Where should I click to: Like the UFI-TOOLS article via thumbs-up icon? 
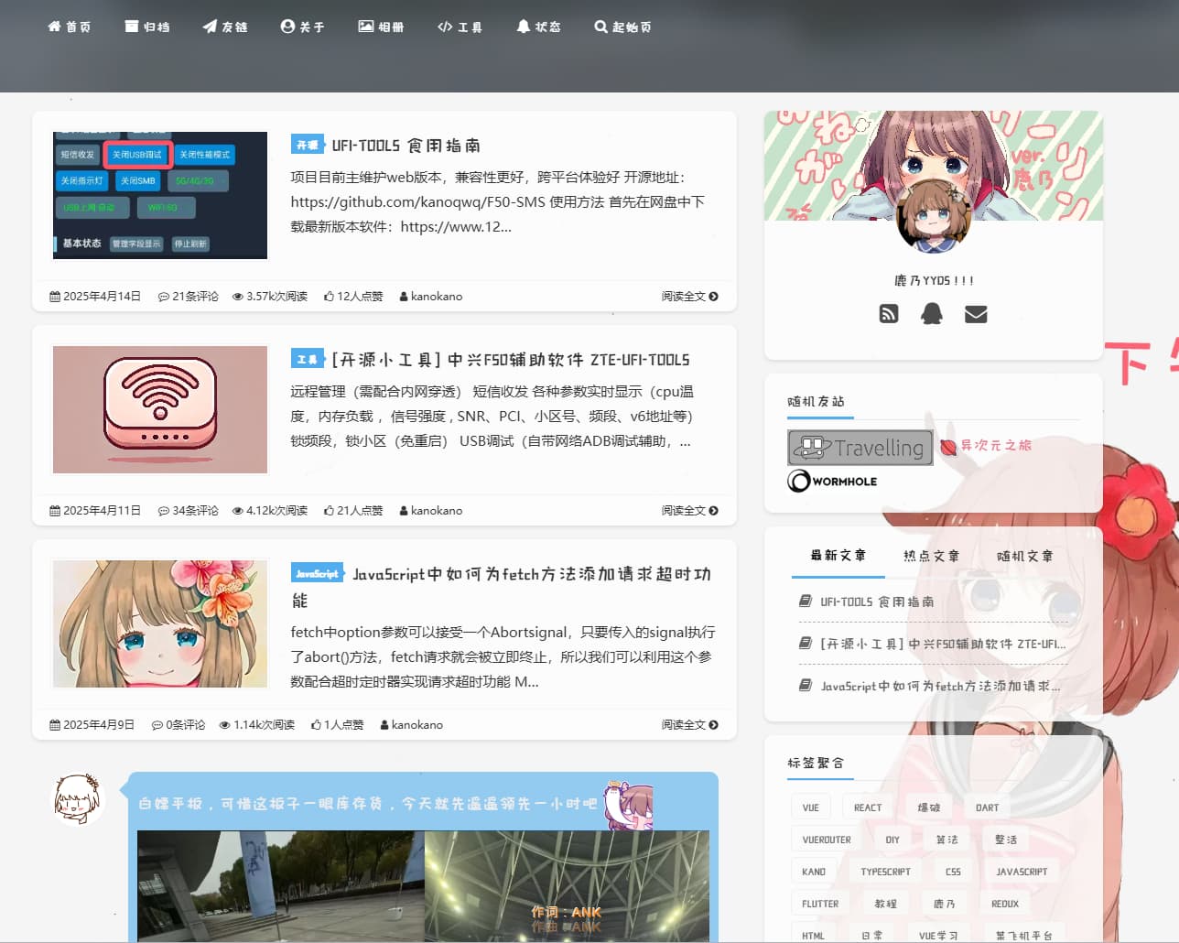pos(330,296)
